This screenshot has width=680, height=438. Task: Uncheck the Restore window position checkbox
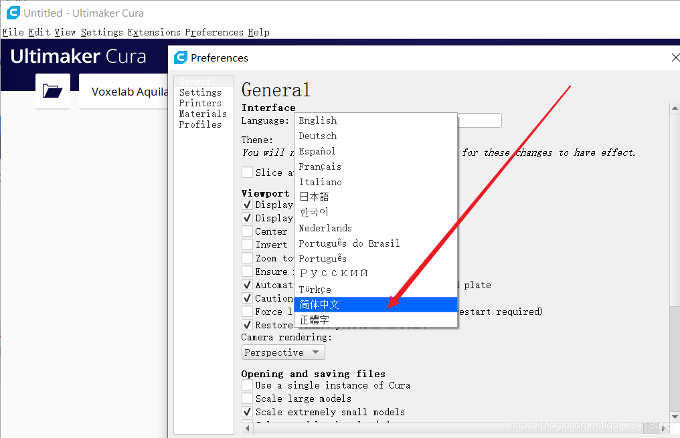pos(247,325)
